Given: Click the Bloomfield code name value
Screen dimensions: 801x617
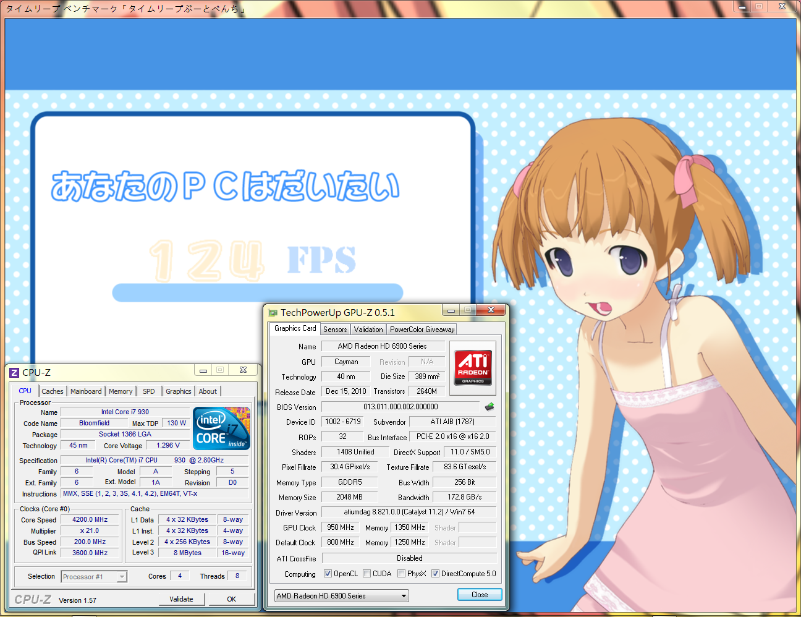Looking at the screenshot, I should click(x=94, y=423).
